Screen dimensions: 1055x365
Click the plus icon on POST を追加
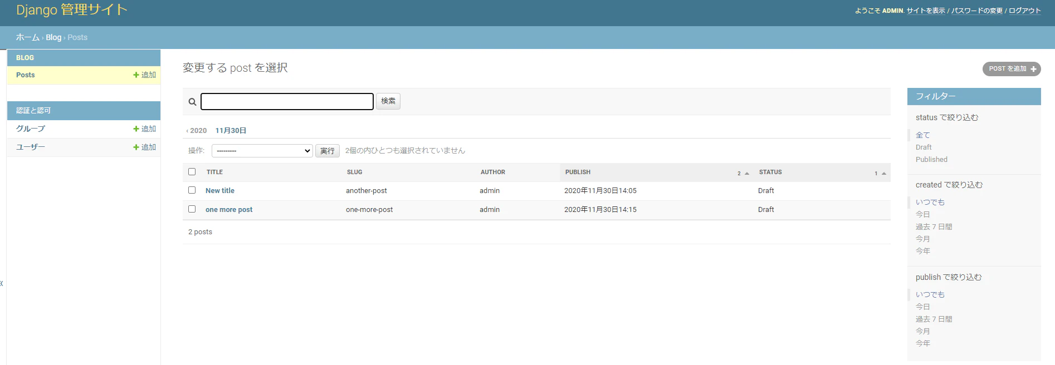1033,69
